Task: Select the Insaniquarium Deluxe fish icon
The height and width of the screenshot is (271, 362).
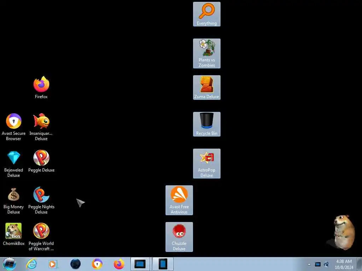Action: [x=41, y=127]
